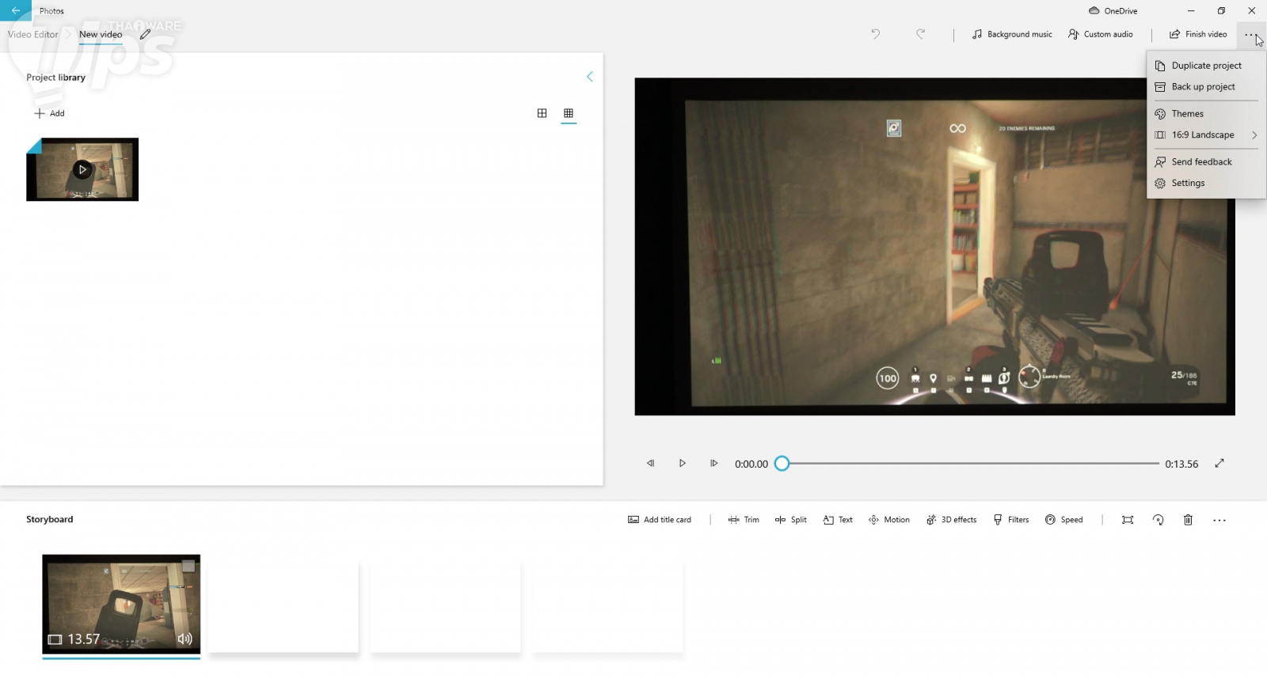Redo the last edit
This screenshot has height=686, width=1267.
[920, 34]
